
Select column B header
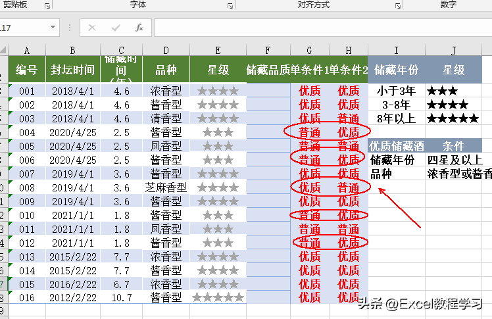pos(73,50)
